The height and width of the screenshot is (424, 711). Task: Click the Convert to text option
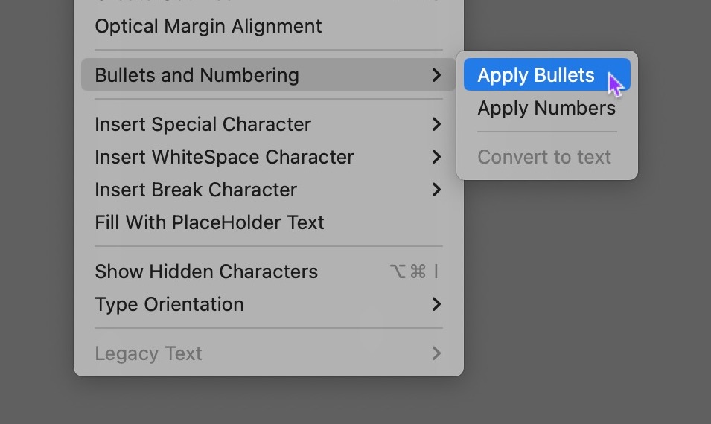pyautogui.click(x=544, y=157)
